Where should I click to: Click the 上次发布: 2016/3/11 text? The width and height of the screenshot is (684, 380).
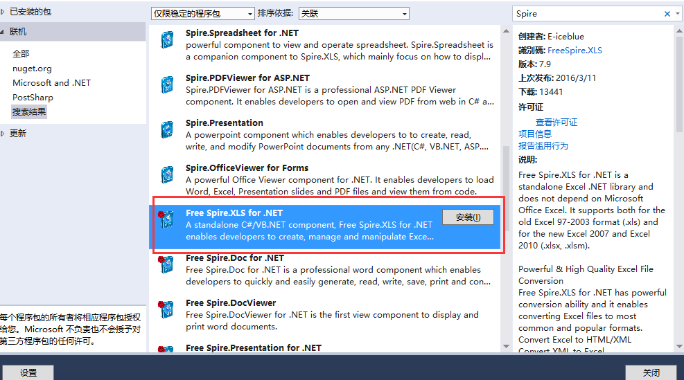(557, 78)
